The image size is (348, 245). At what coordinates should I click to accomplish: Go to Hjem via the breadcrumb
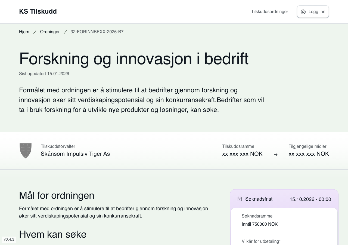(24, 32)
